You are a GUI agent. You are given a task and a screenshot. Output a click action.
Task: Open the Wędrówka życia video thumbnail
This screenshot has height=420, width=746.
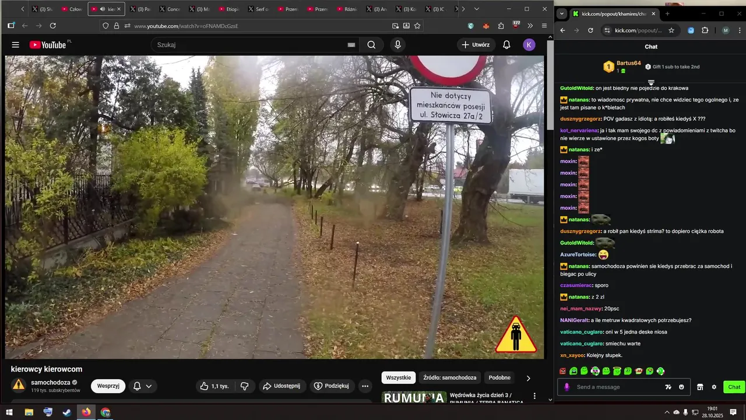point(414,398)
